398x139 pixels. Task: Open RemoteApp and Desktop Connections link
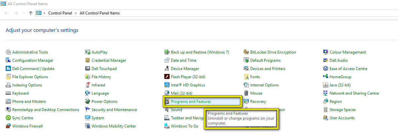click(46, 110)
